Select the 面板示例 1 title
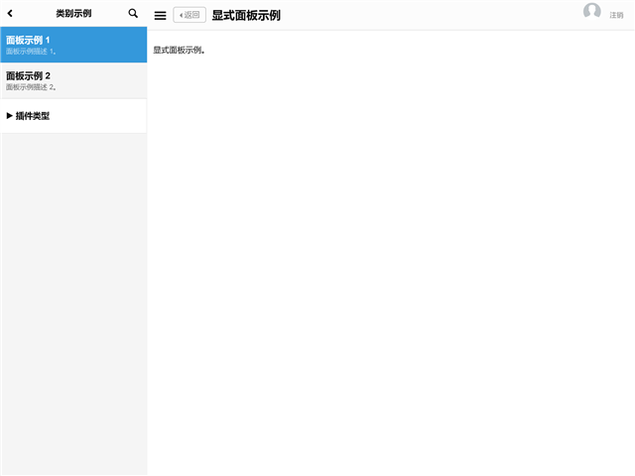 click(x=28, y=41)
